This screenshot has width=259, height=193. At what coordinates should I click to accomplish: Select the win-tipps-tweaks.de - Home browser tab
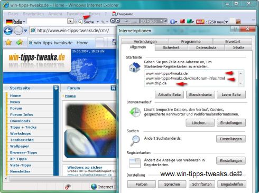tap(61, 43)
